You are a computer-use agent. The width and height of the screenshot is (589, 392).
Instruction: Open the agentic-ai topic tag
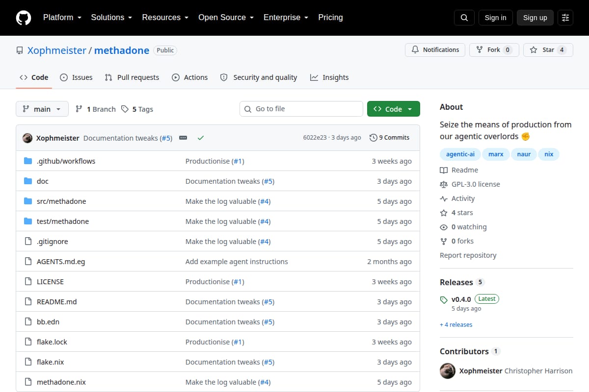(x=460, y=154)
